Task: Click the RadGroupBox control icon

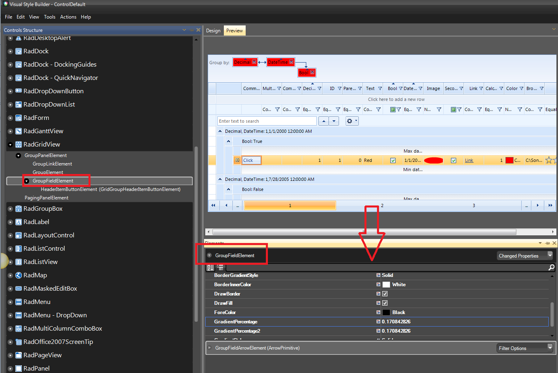Action: point(19,209)
